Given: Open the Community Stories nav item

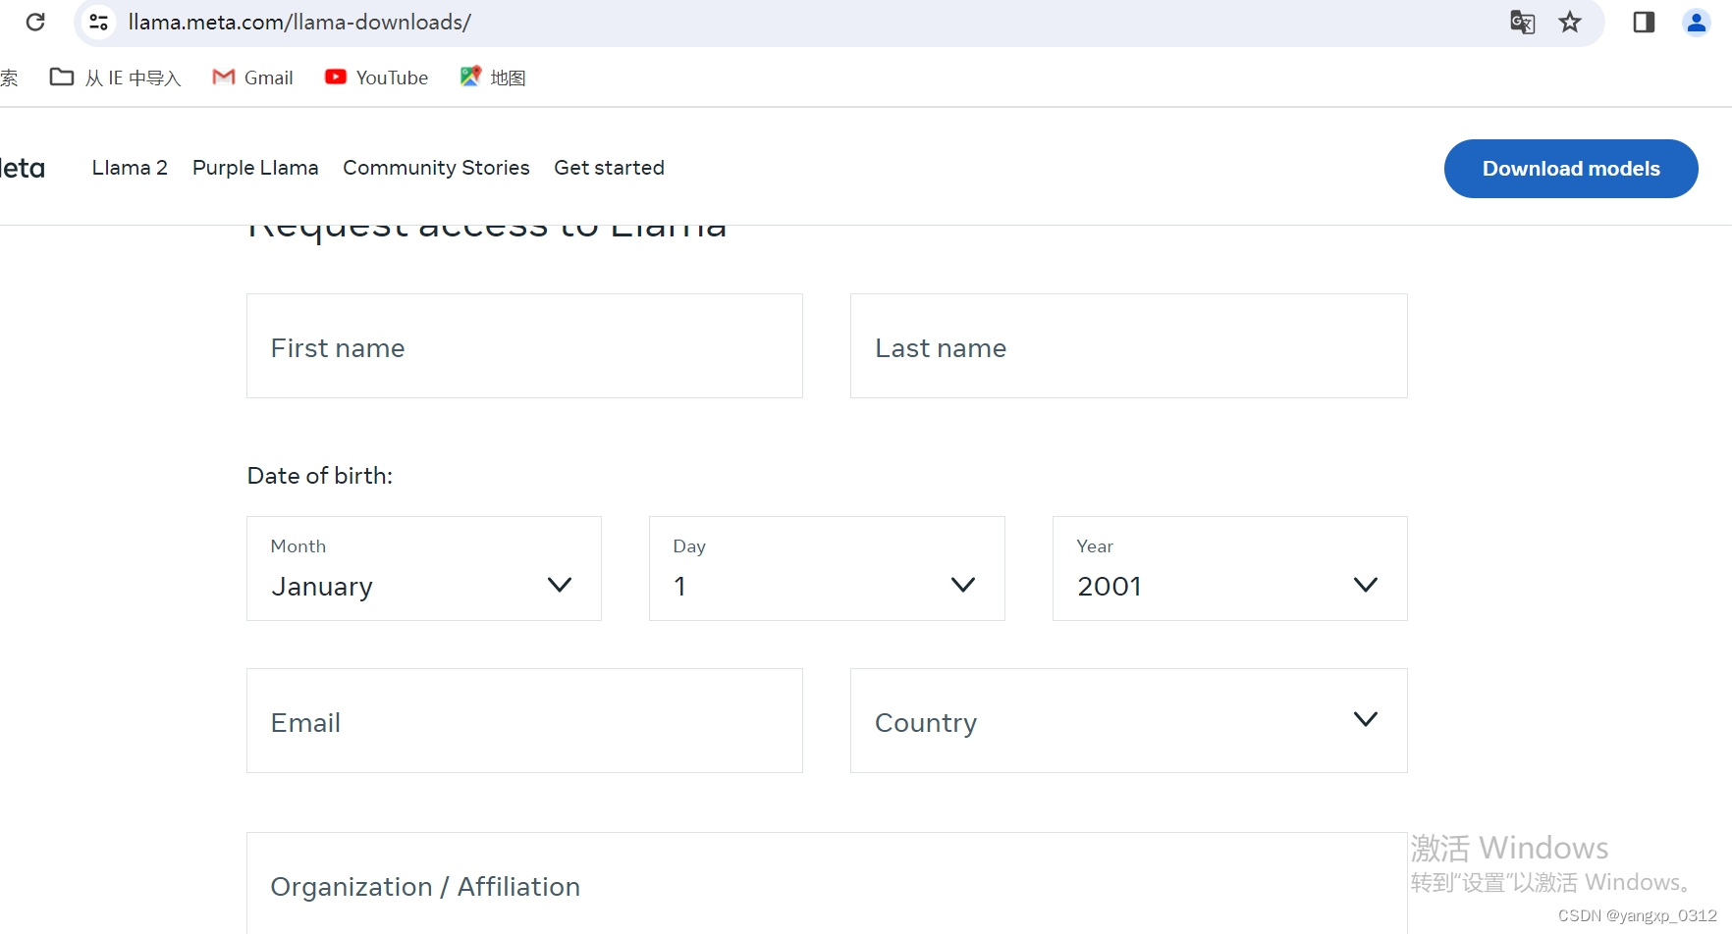Looking at the screenshot, I should pyautogui.click(x=436, y=168).
